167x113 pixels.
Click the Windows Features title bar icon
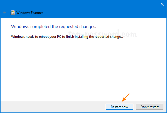tap(13, 12)
